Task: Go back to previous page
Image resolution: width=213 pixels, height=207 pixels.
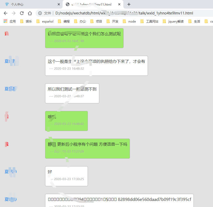Action: pyautogui.click(x=6, y=13)
